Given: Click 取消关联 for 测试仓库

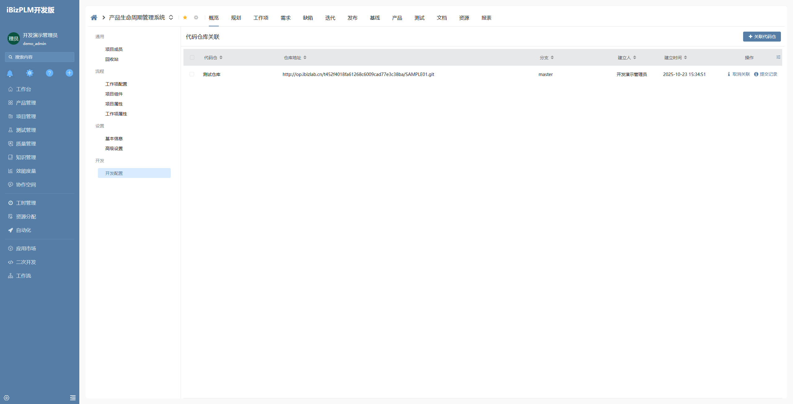Looking at the screenshot, I should 741,74.
